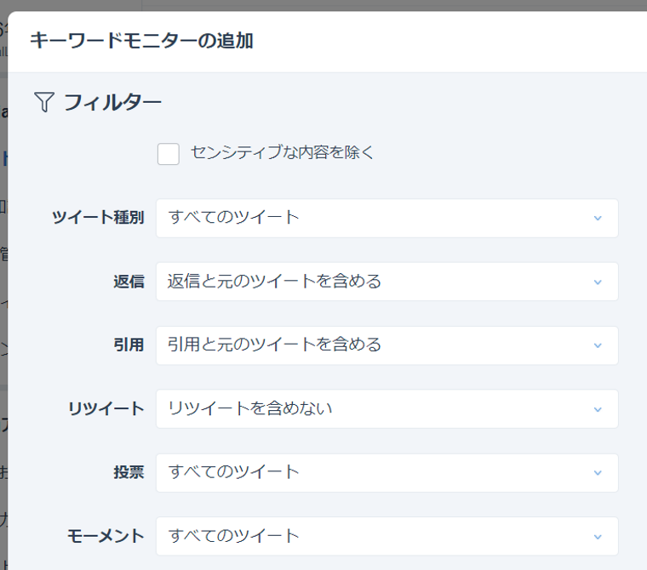Screen dimensions: 647x570
Task: Click the funnel filter icon
Action: (44, 103)
